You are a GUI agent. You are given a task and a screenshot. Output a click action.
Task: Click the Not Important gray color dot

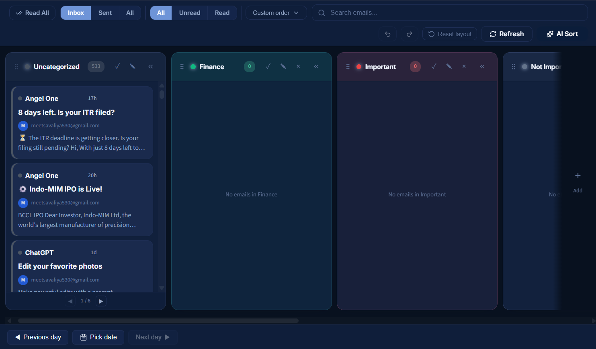(x=525, y=67)
